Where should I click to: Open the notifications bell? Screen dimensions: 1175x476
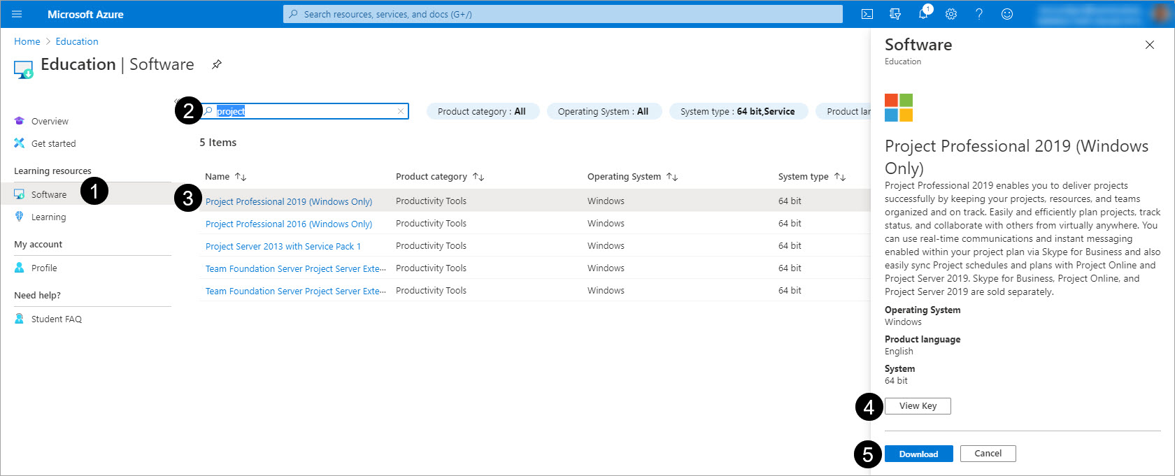tap(923, 14)
